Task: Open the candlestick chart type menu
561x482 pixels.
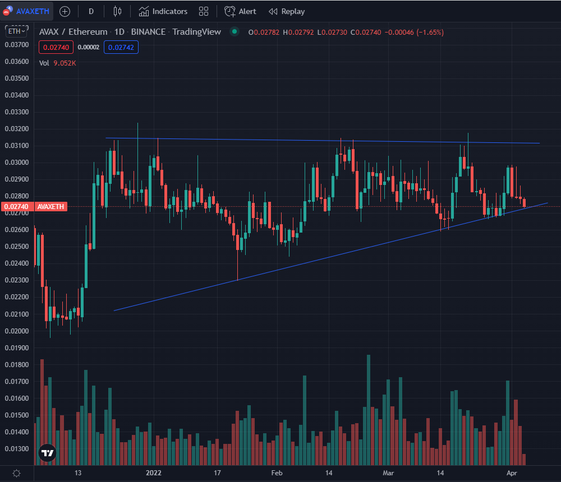Action: coord(117,11)
